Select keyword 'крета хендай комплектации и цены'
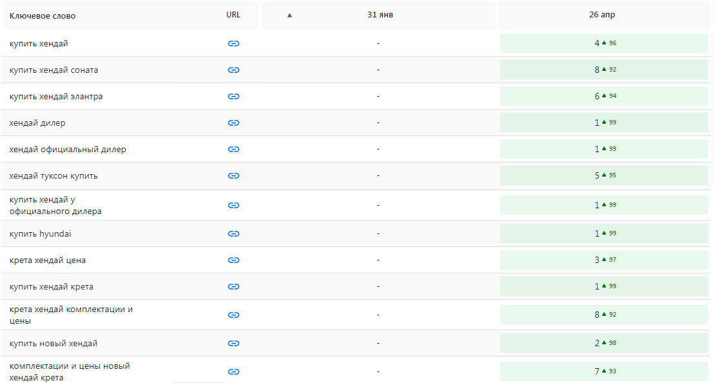This screenshot has width=715, height=383. point(71,315)
